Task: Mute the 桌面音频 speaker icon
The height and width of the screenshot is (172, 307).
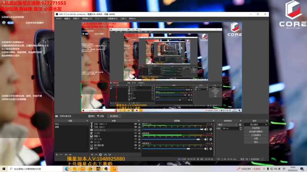Action: click(x=206, y=139)
